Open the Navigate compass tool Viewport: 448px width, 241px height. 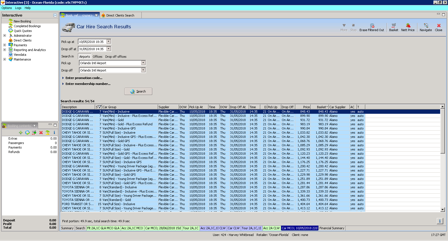(x=426, y=26)
